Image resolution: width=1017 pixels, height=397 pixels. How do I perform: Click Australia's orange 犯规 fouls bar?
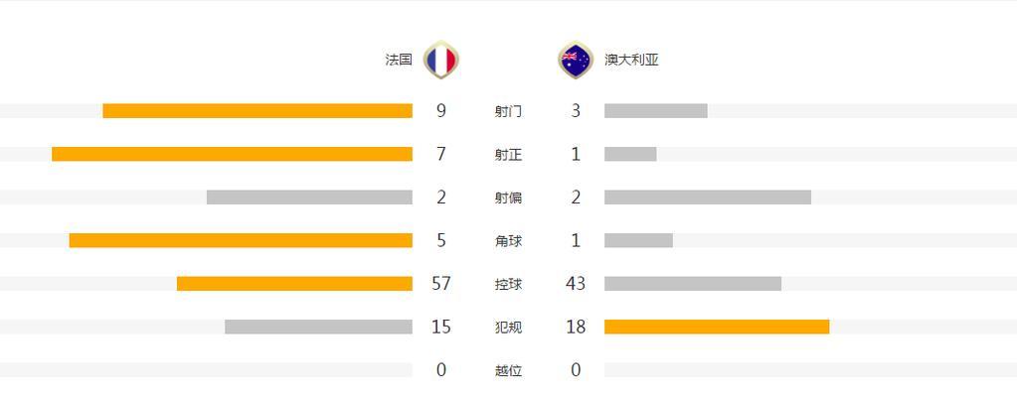pos(717,328)
